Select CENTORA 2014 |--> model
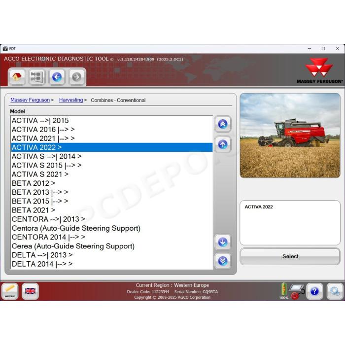 112,237
